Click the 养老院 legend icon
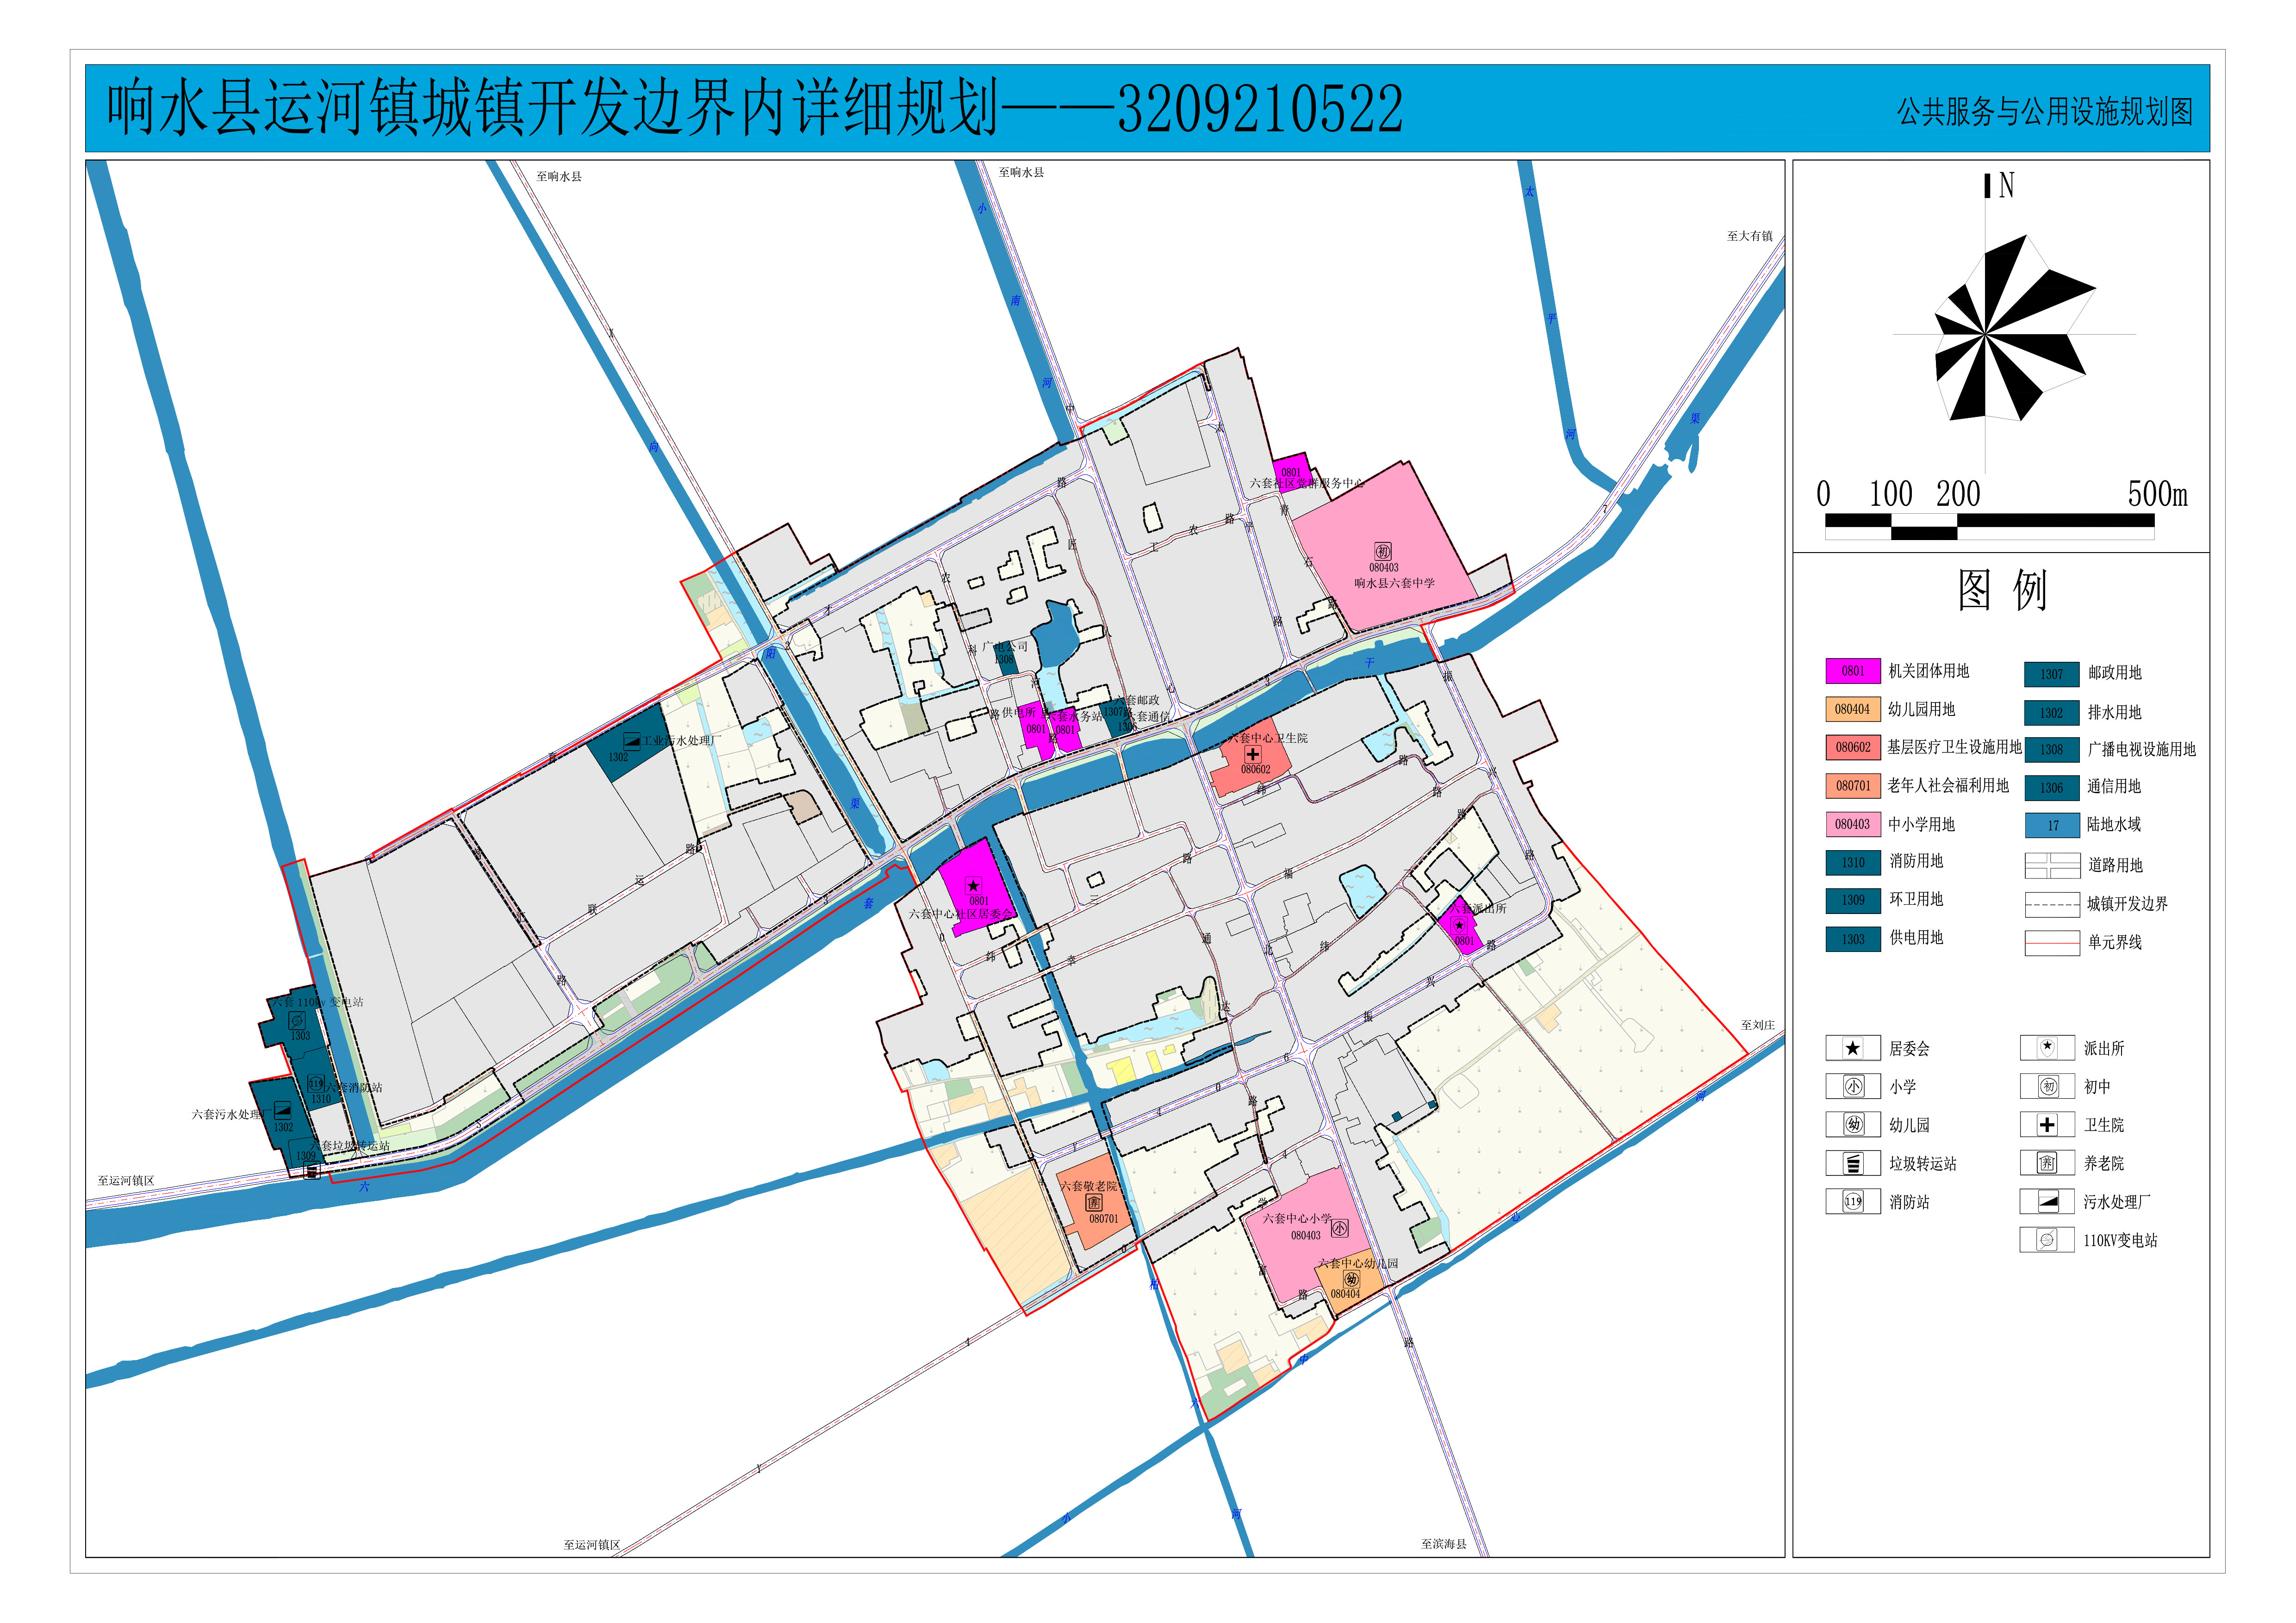The image size is (2296, 1623). [x=2046, y=1163]
